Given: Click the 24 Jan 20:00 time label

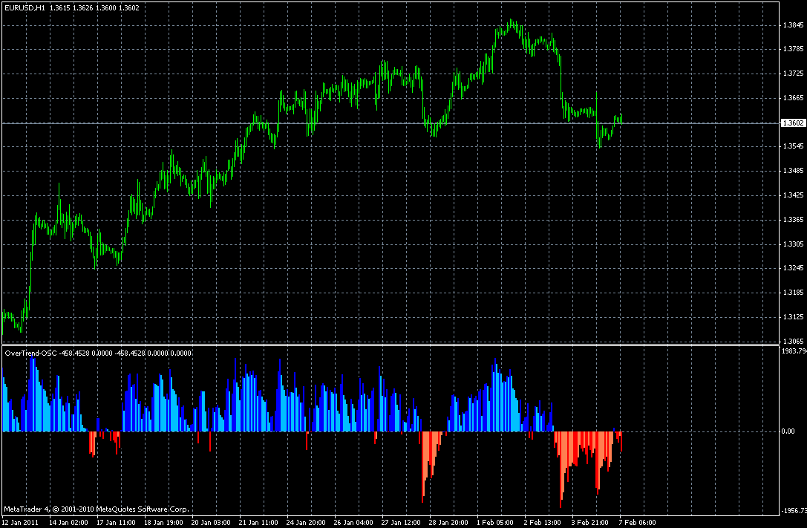Looking at the screenshot, I should [x=306, y=522].
